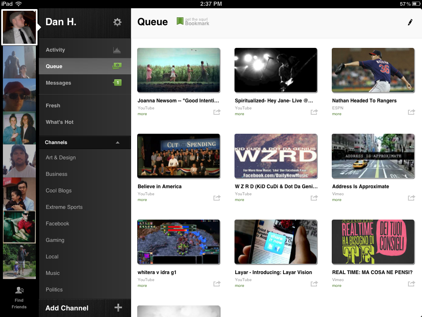Image resolution: width=422 pixels, height=317 pixels.
Task: Share the Believe in America video
Action: tap(217, 198)
